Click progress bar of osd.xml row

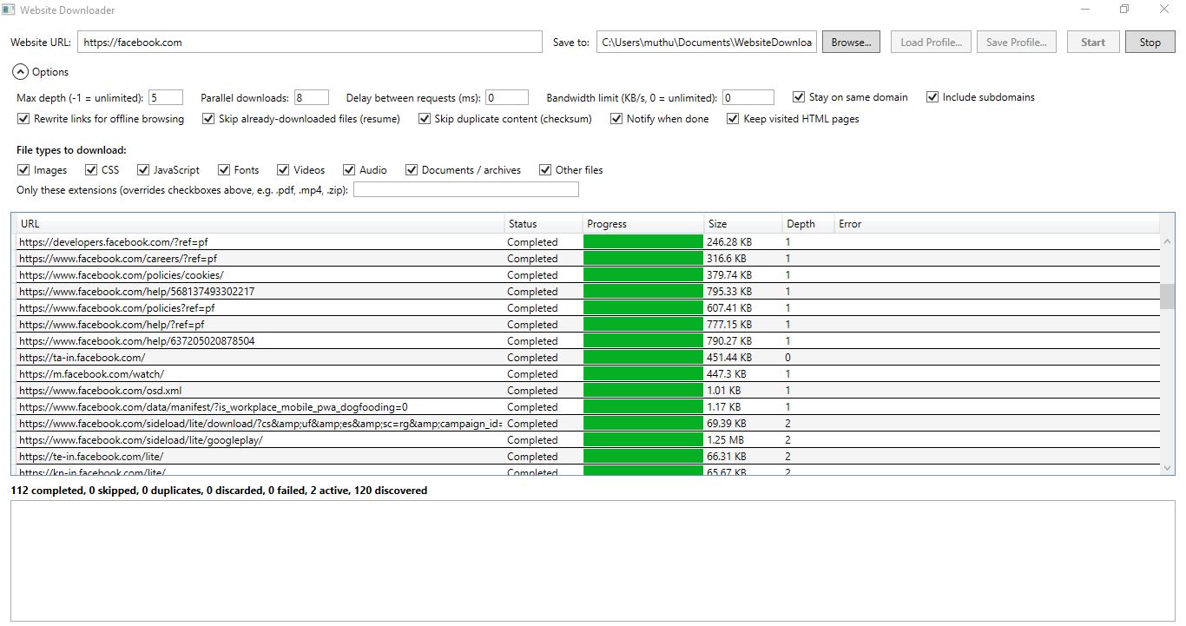(x=643, y=391)
